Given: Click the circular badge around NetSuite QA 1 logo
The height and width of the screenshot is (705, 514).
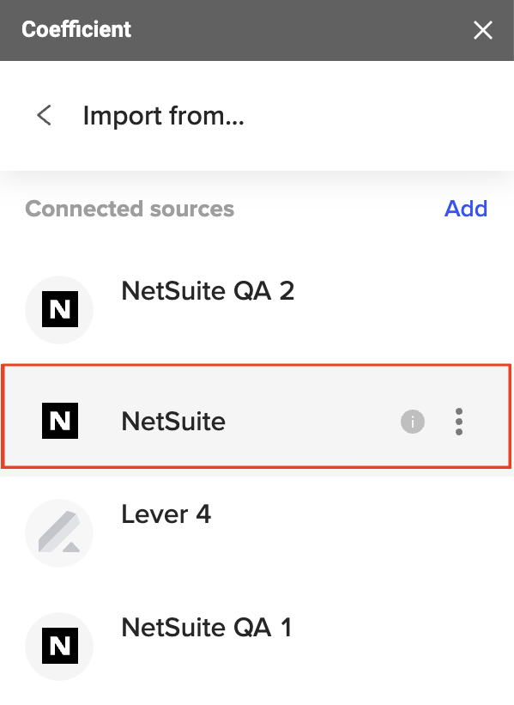Looking at the screenshot, I should pos(59,646).
